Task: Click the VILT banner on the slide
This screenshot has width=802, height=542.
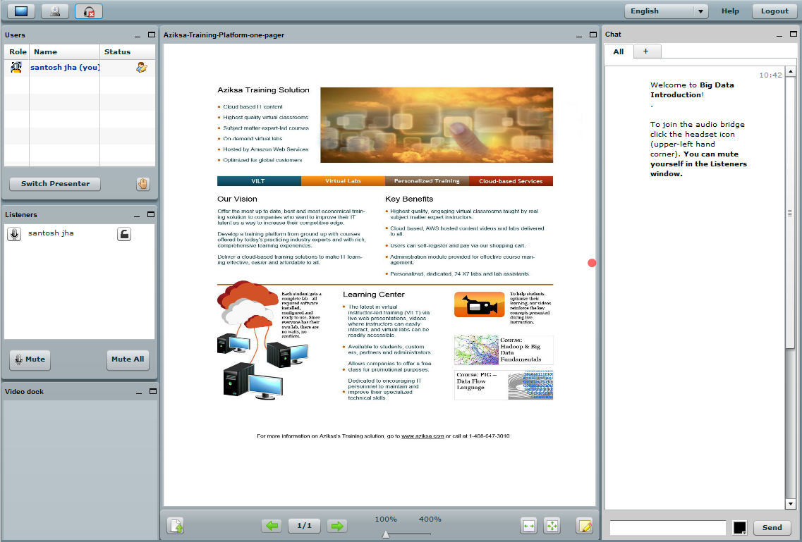Action: click(x=259, y=181)
